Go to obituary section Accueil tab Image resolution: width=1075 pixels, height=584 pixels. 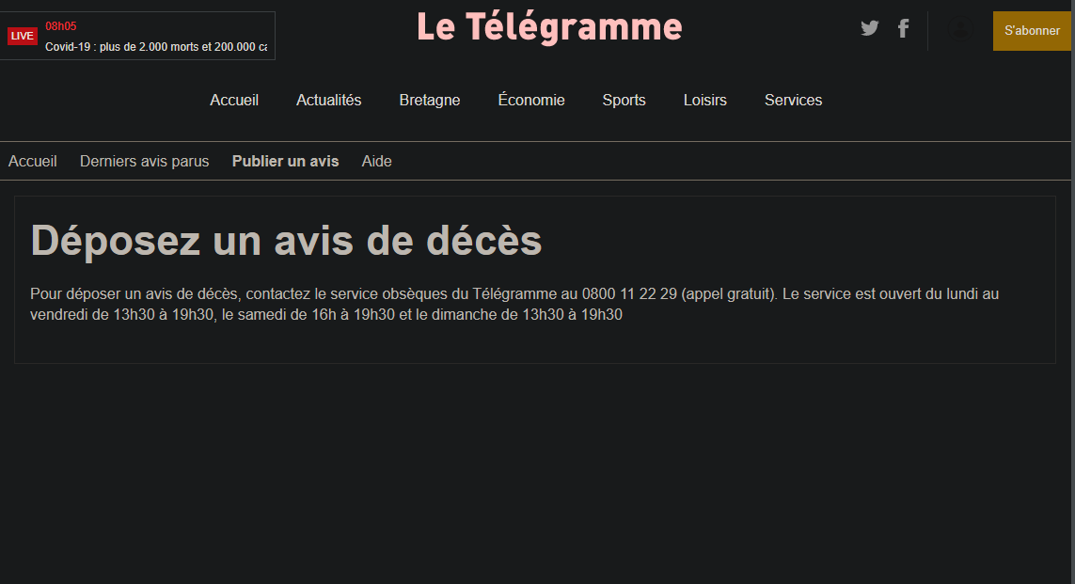32,161
